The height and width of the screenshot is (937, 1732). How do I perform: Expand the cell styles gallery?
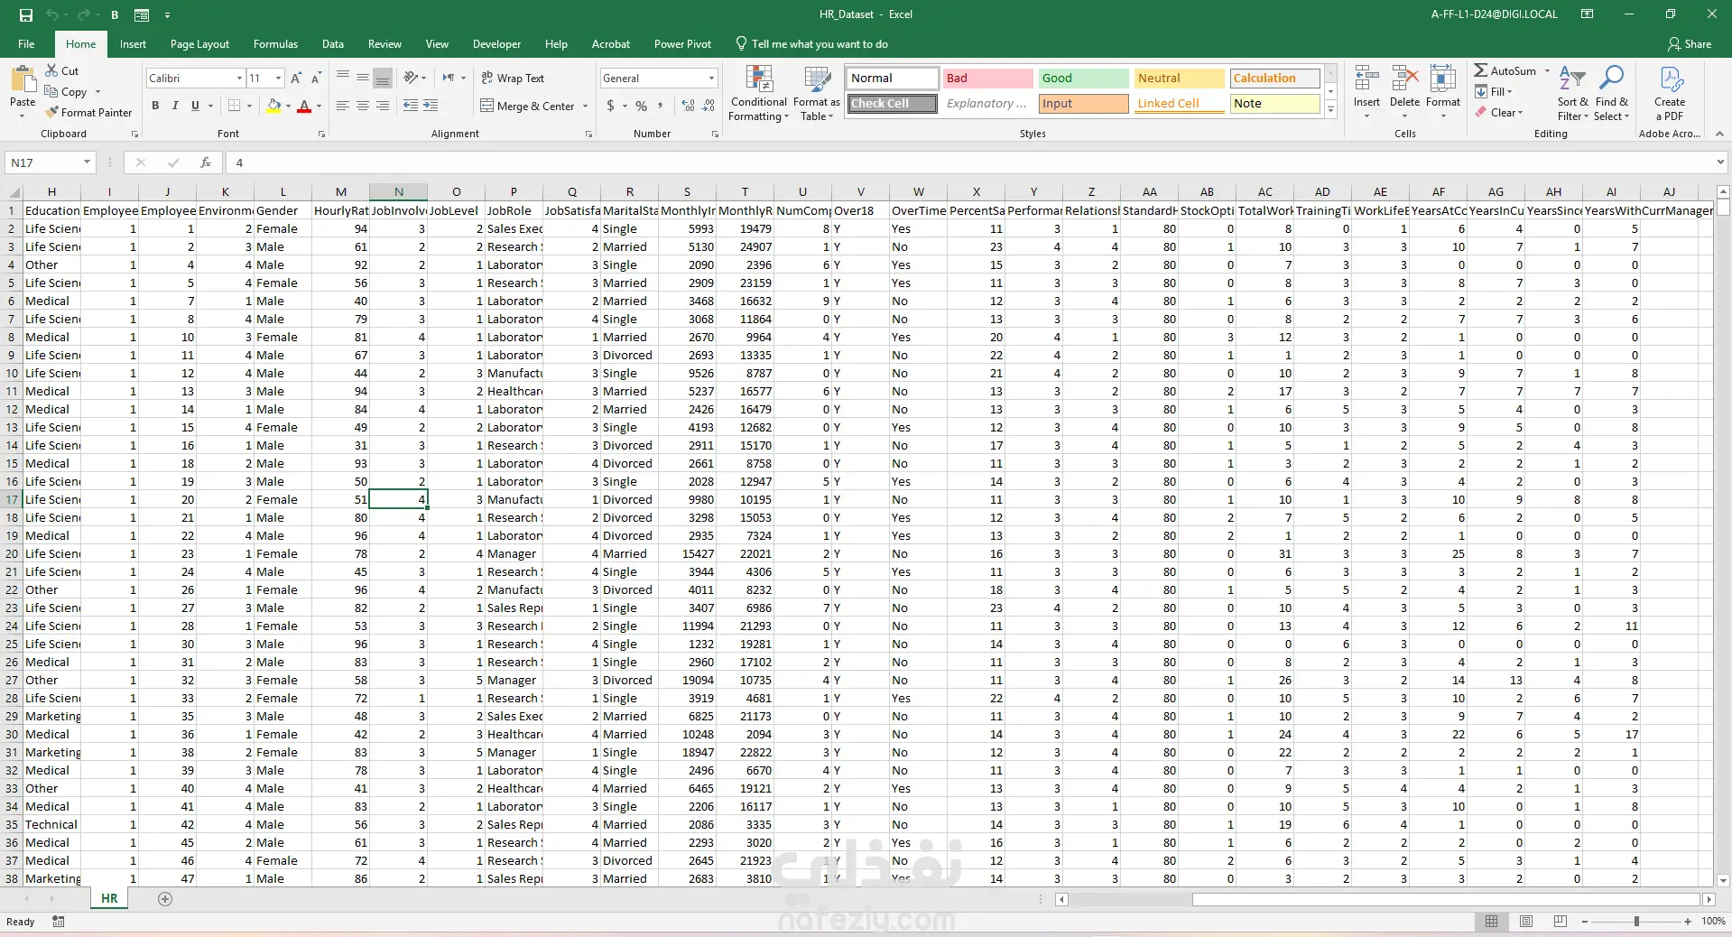click(1330, 109)
